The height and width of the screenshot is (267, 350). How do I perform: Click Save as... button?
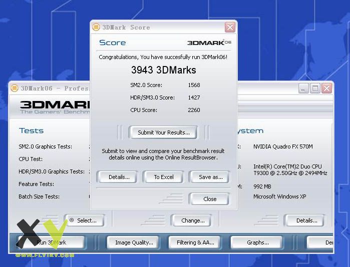[210, 177]
